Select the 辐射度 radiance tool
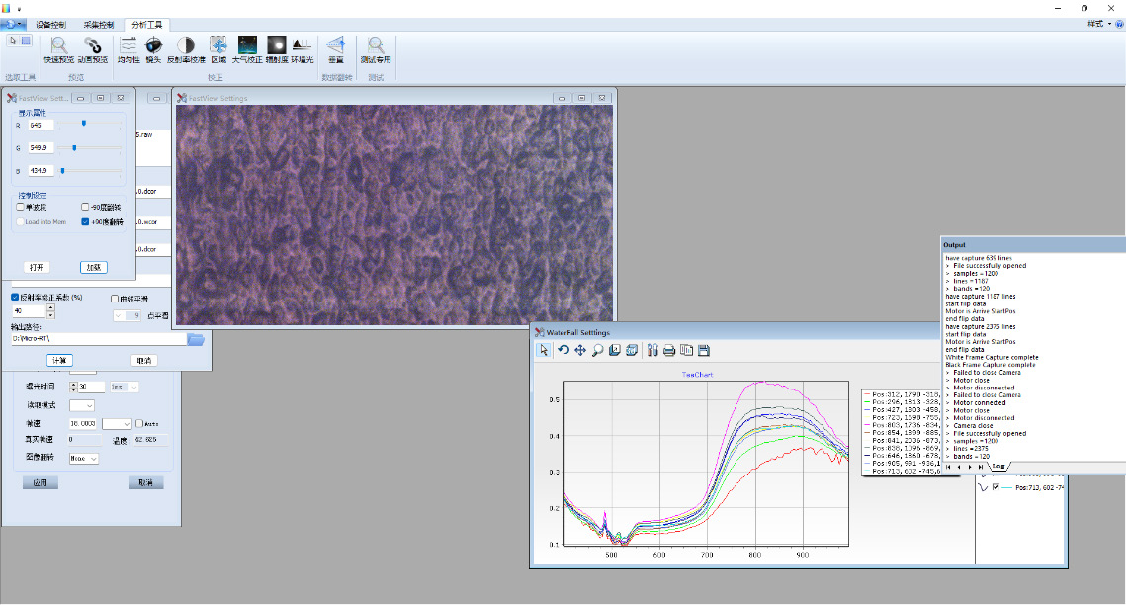This screenshot has width=1126, height=605. tap(277, 46)
